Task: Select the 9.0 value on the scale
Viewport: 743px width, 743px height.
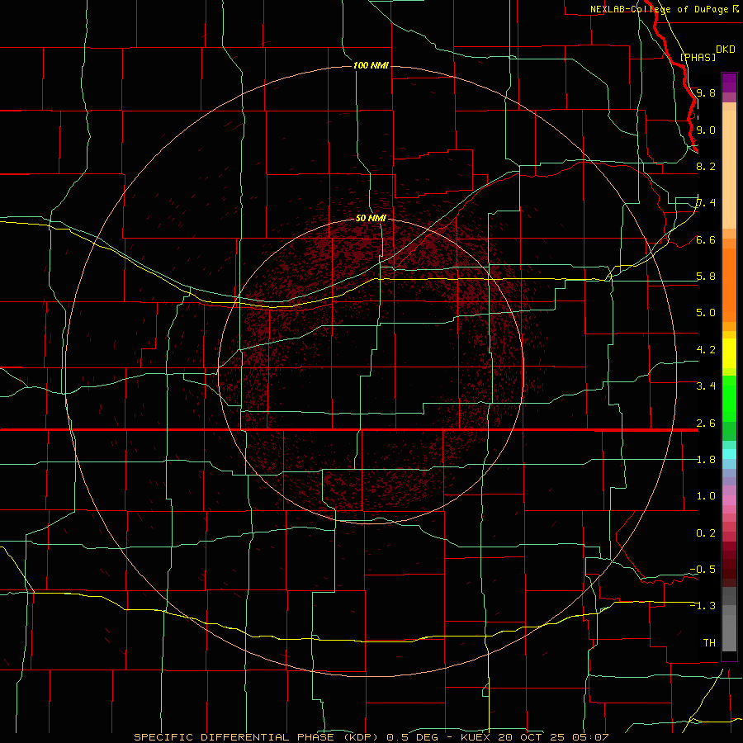Action: pos(706,130)
